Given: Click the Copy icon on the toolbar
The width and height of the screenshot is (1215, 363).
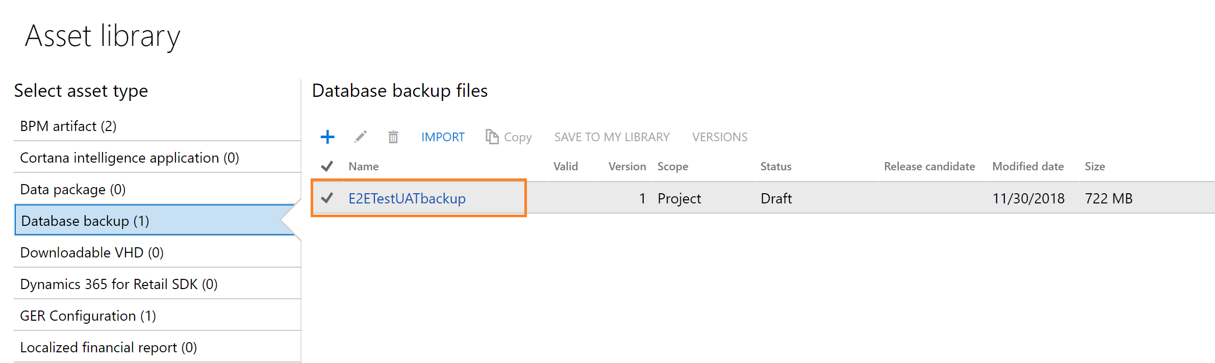Looking at the screenshot, I should click(x=508, y=137).
